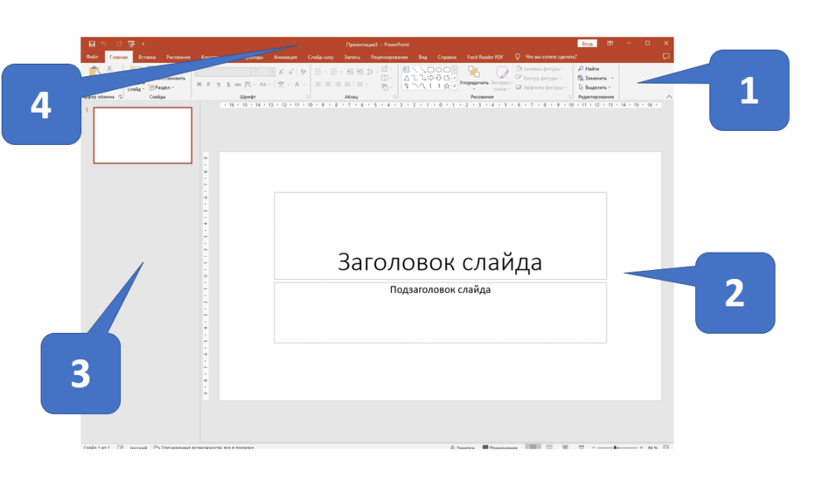Switch to the Вид ribbon tab
This screenshot has height=486, width=822.
point(422,57)
